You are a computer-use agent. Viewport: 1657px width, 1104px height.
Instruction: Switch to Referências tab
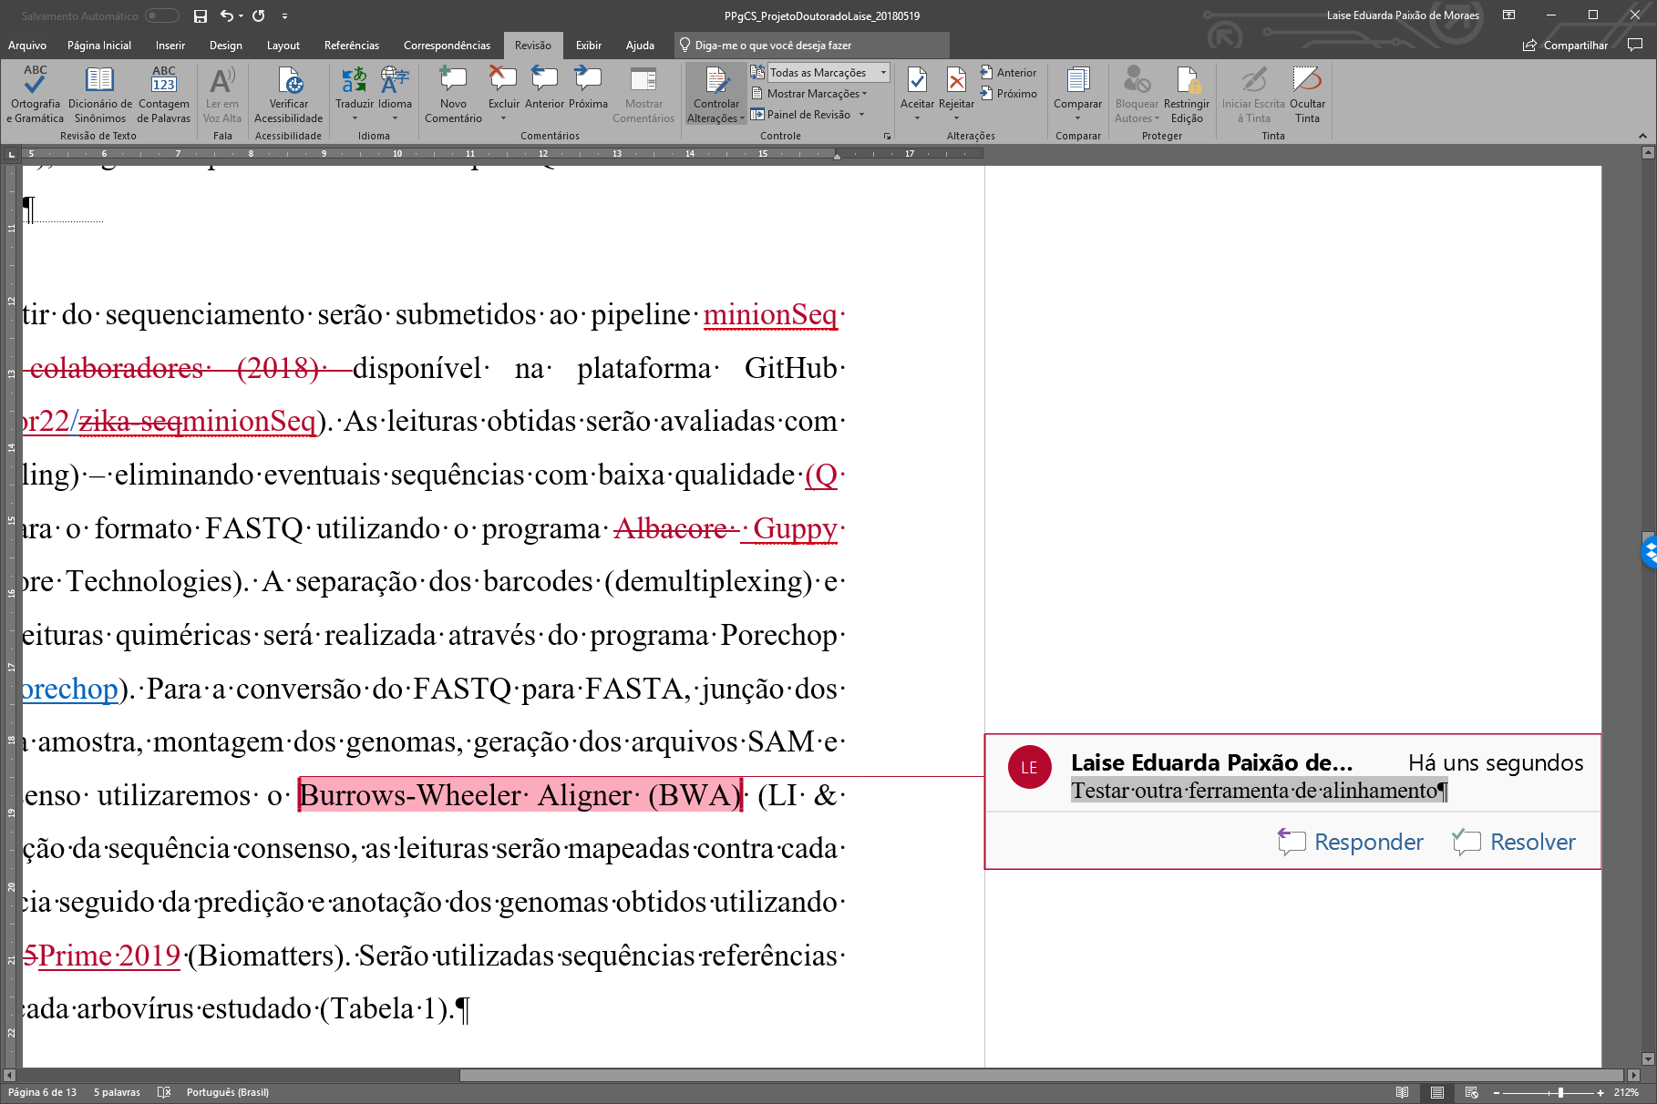coord(352,46)
